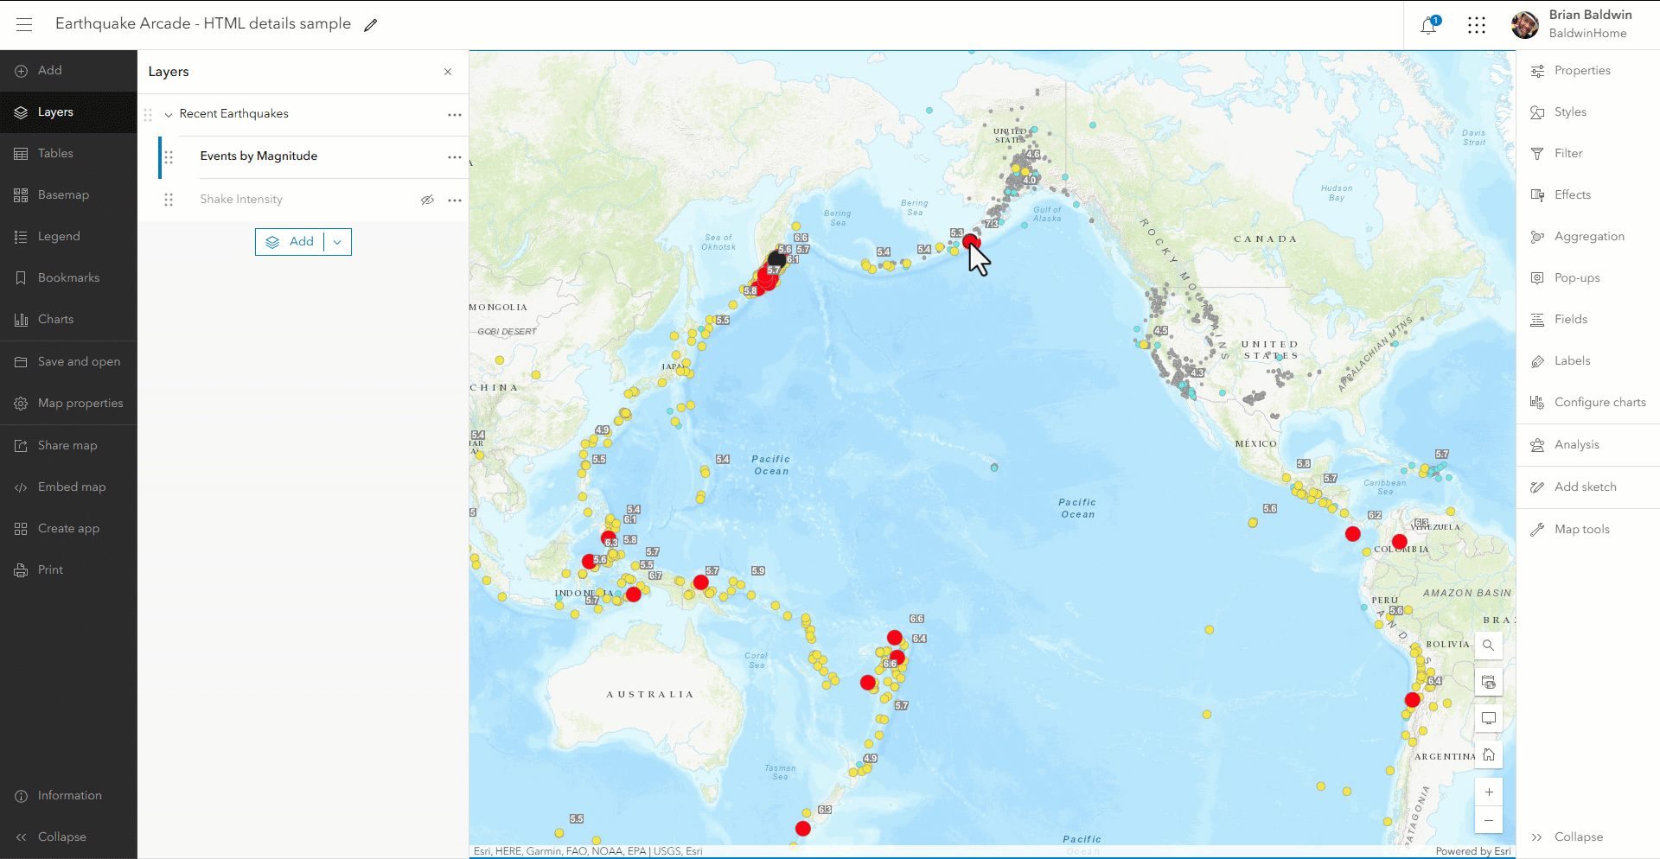Show the hidden Shake Intensity layer
Image resolution: width=1660 pixels, height=859 pixels.
tap(428, 200)
